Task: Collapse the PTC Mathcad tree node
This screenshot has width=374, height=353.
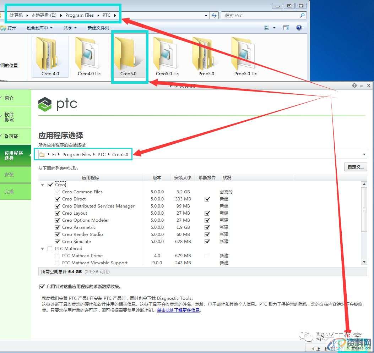Action: 42,249
